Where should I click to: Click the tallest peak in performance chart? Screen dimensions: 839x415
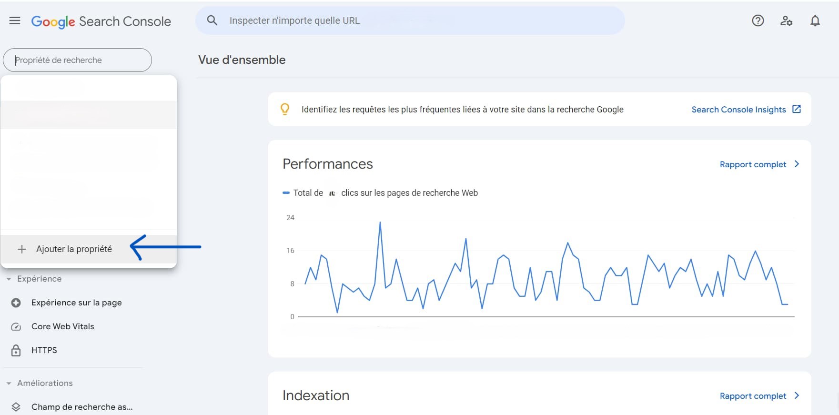pyautogui.click(x=380, y=223)
